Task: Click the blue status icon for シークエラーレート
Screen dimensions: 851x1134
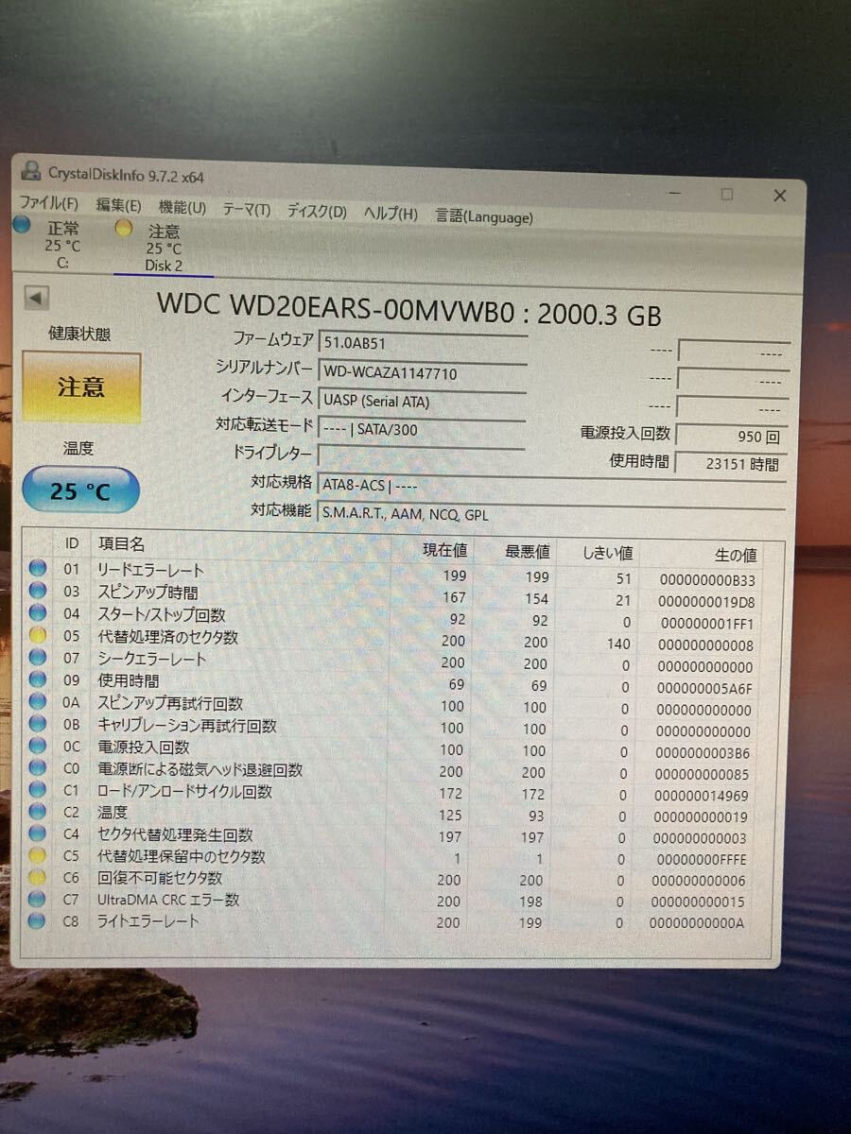Action: pyautogui.click(x=38, y=657)
